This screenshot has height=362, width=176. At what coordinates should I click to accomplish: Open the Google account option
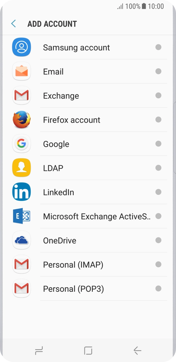pyautogui.click(x=56, y=144)
